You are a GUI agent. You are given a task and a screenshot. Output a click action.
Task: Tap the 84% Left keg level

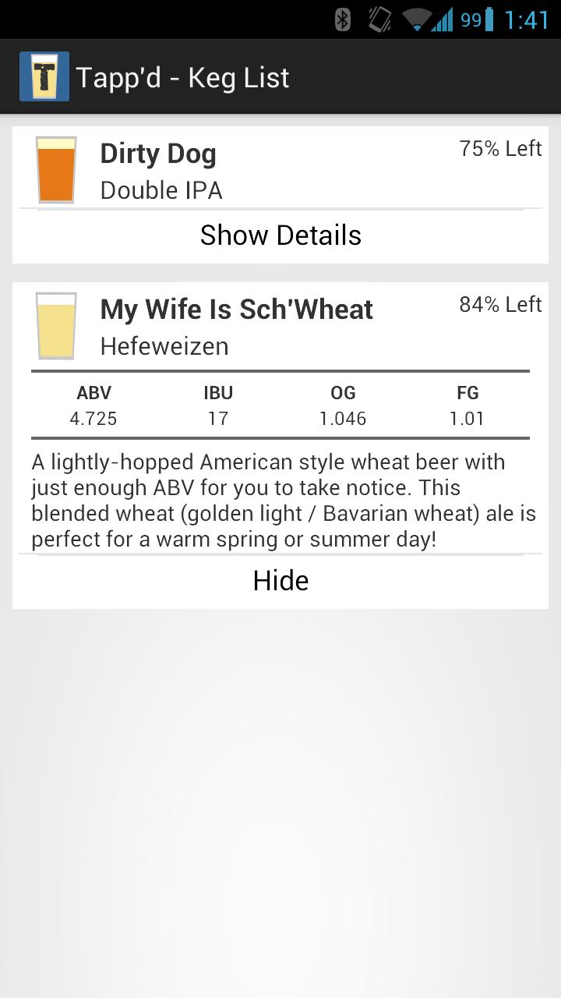[500, 304]
